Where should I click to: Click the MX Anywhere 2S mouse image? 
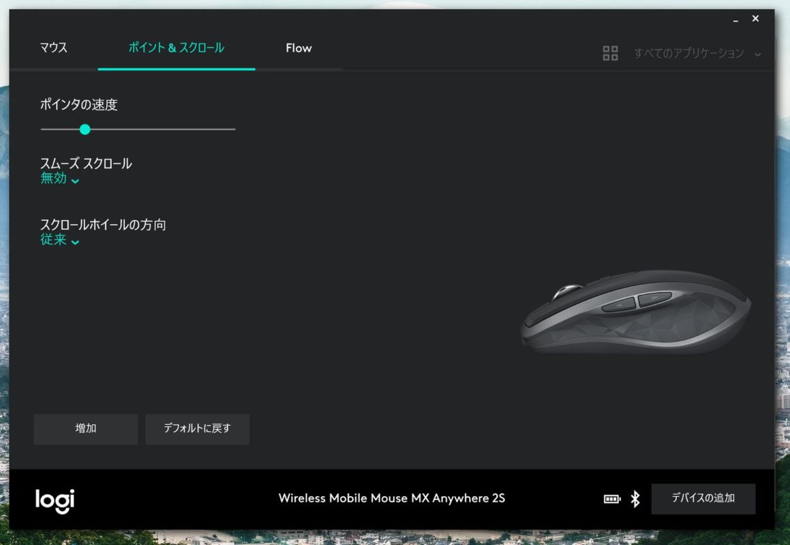tap(636, 312)
